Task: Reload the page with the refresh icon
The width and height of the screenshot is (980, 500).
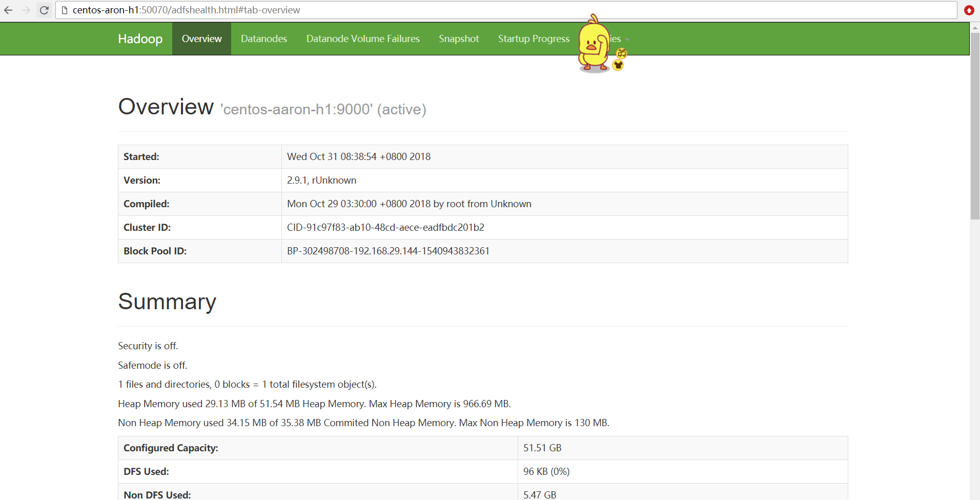Action: click(44, 10)
